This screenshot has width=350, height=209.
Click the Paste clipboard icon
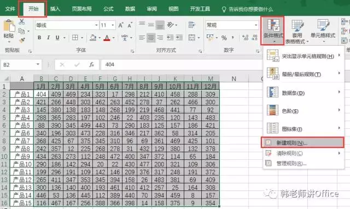point(9,26)
